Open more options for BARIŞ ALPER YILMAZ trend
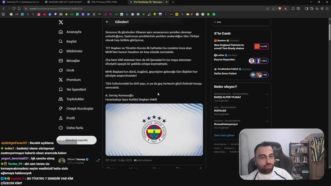This screenshot has height=186, width=331. point(267,94)
